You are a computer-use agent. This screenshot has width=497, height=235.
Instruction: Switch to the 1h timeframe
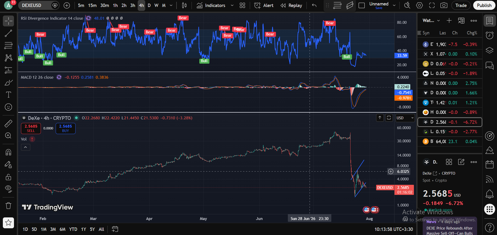115,5
